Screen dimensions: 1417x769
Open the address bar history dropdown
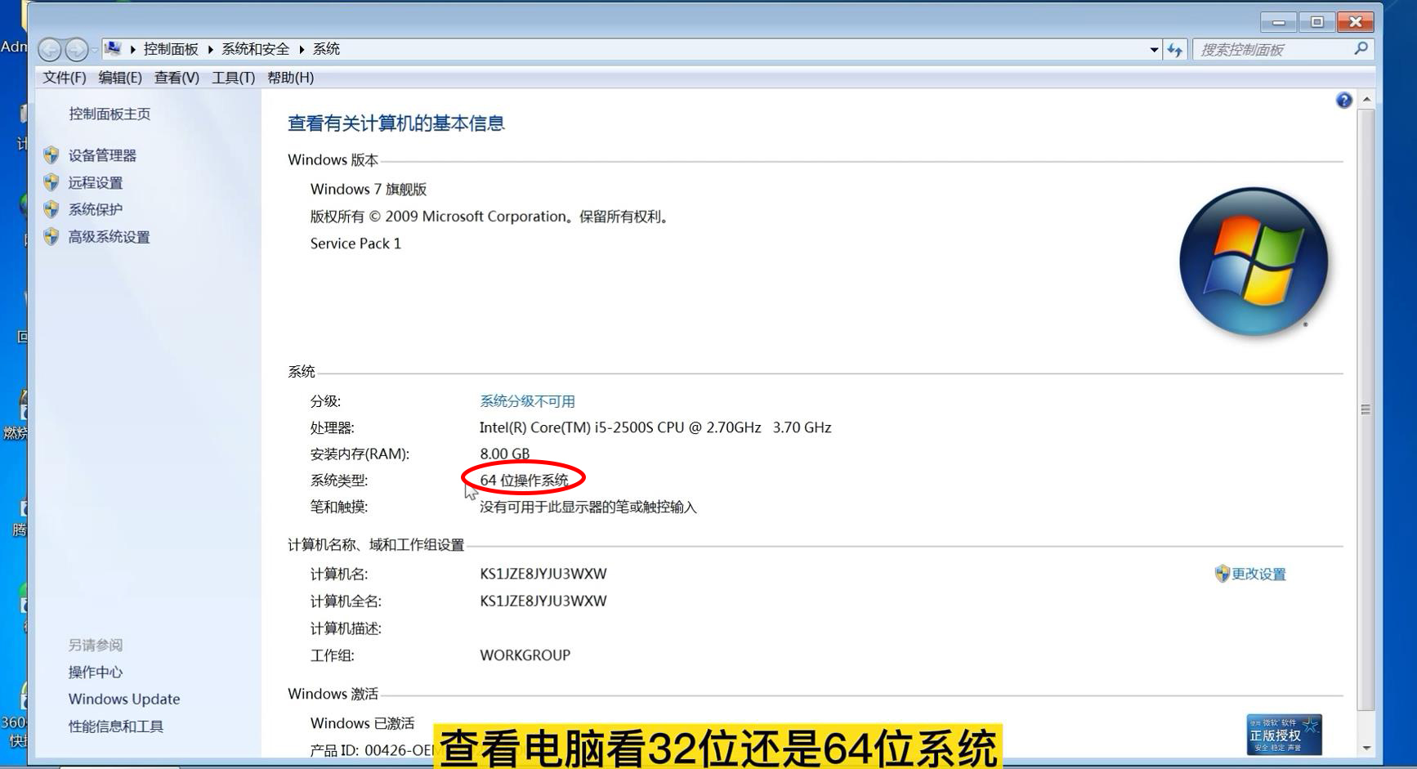[1154, 50]
